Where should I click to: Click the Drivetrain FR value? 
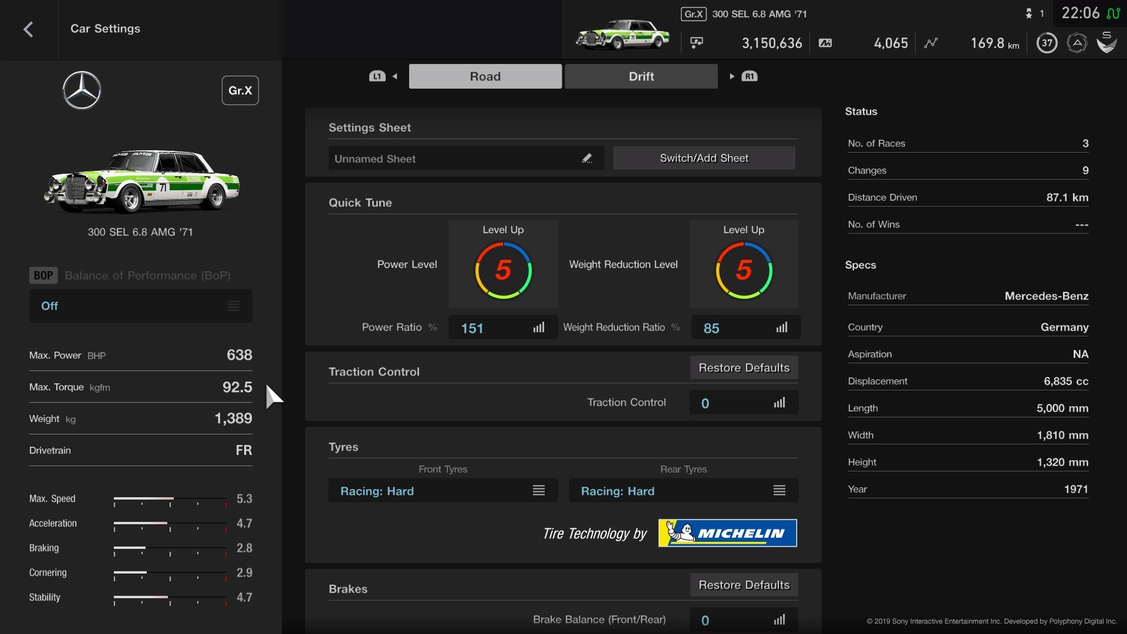pos(244,450)
